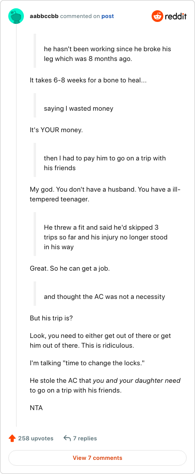195x474 pixels.
Task: Click the reddit wordmark text
Action: tap(175, 16)
